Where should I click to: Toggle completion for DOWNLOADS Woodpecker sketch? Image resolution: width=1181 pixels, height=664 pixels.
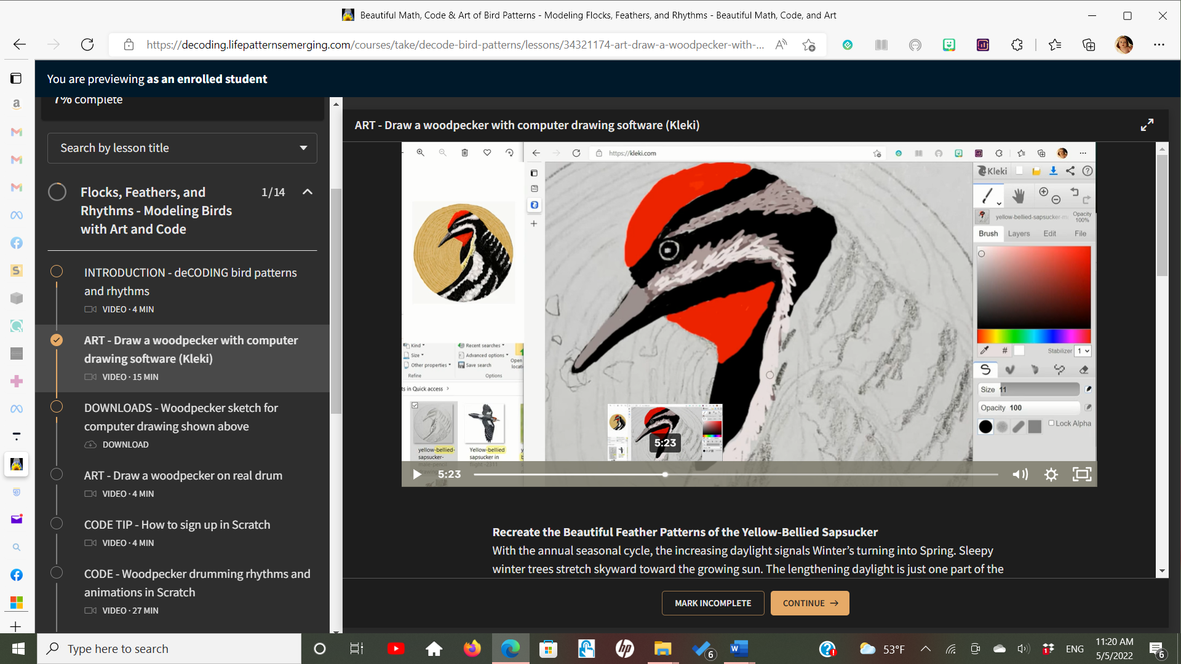click(57, 406)
